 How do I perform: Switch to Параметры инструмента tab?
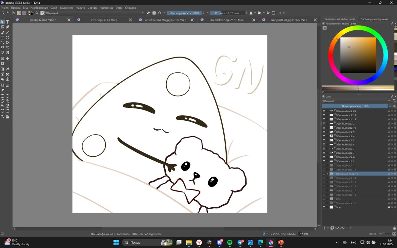tap(374, 19)
